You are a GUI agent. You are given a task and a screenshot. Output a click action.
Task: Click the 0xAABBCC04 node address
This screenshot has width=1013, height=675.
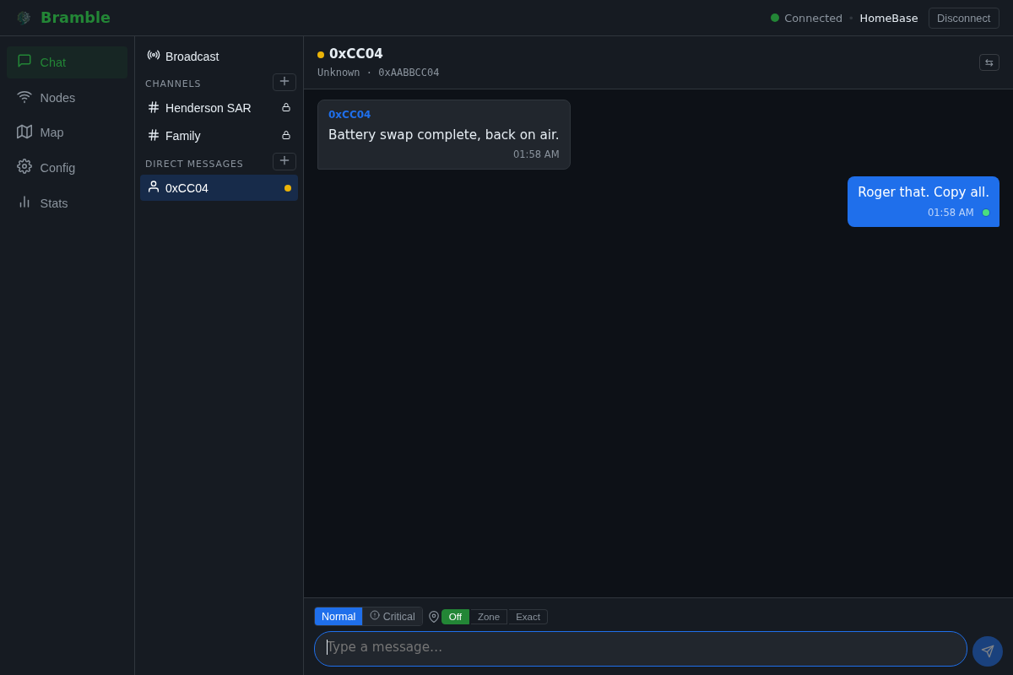(409, 73)
